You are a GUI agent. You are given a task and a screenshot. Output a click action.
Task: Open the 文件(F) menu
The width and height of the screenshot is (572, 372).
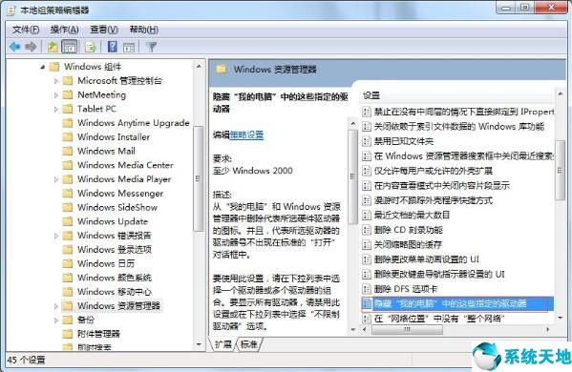click(26, 30)
